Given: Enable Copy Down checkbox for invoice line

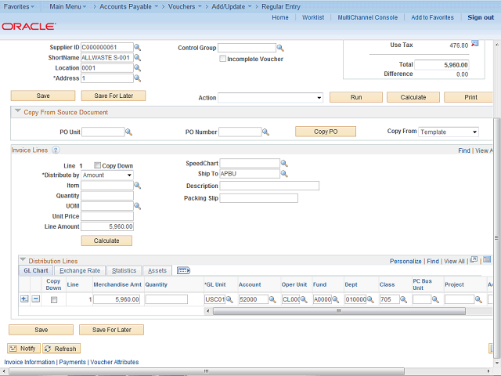Looking at the screenshot, I should [97, 166].
